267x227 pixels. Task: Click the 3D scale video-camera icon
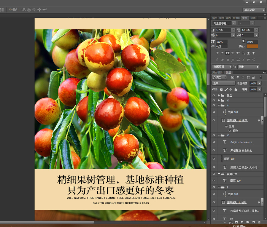point(44,10)
